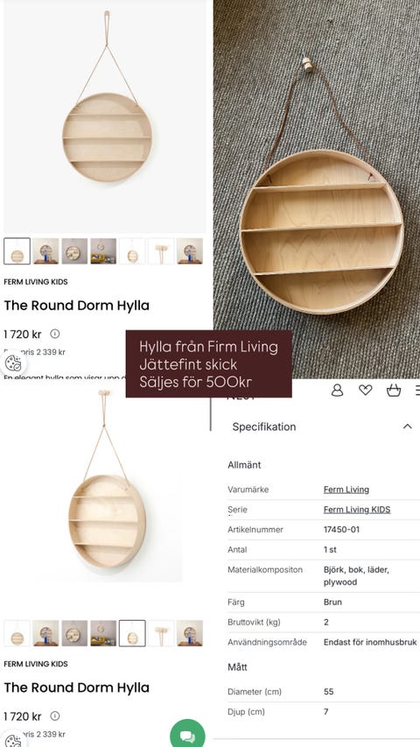Viewport: 420px width, 747px height.
Task: Select last thumbnail in the top gallery
Action: [190, 251]
